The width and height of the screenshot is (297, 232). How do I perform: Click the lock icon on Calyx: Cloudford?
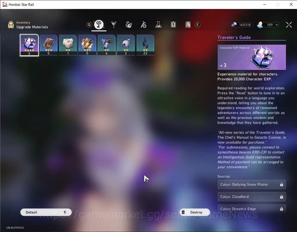pos(281,197)
